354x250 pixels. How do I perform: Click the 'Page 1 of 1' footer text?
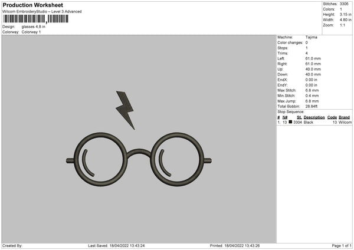342,246
